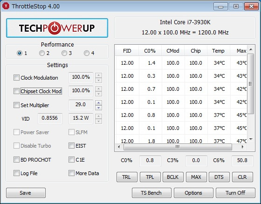This screenshot has width=261, height=204.
Task: Click the BCLK button
Action: tap(173, 177)
